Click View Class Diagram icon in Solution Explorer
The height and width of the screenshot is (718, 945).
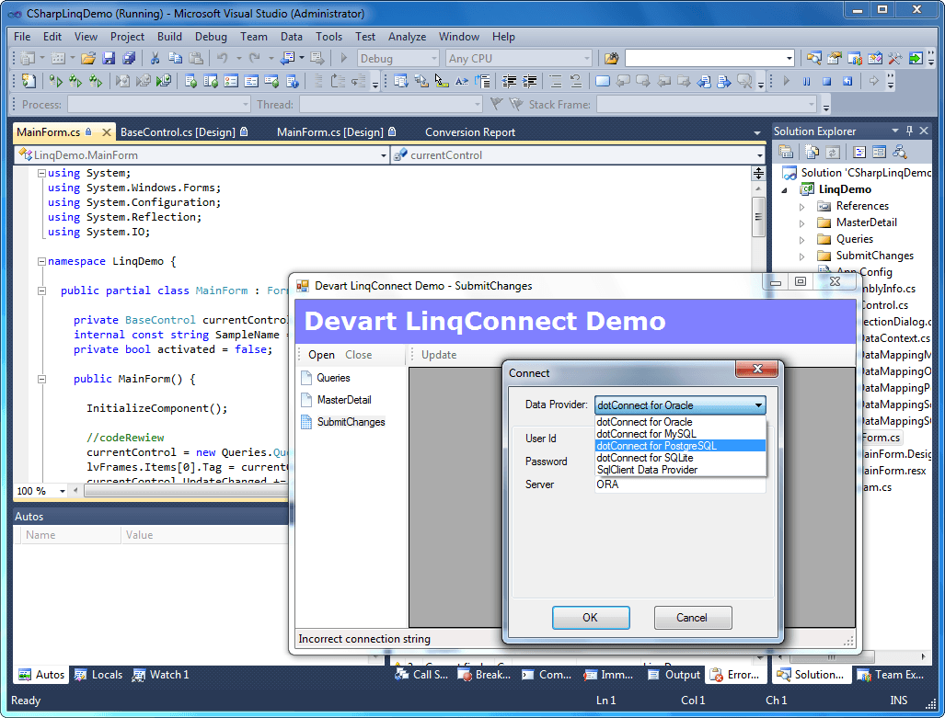point(900,152)
